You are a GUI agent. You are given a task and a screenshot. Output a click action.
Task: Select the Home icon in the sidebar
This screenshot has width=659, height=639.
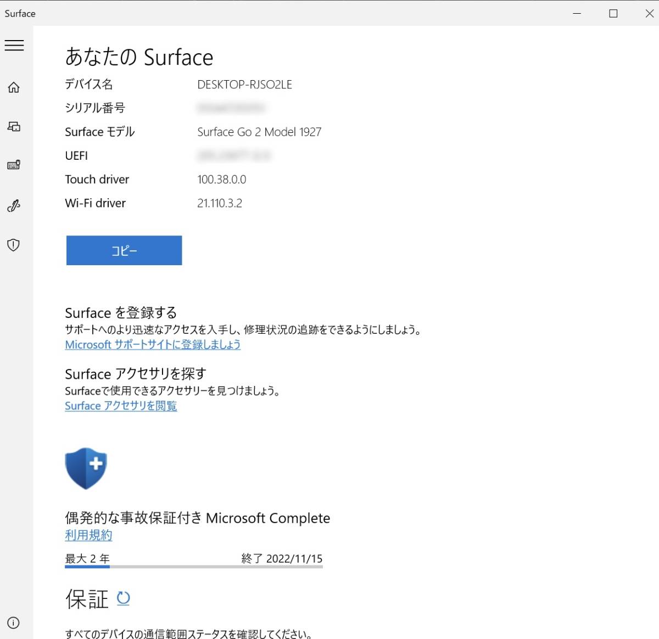pos(13,87)
